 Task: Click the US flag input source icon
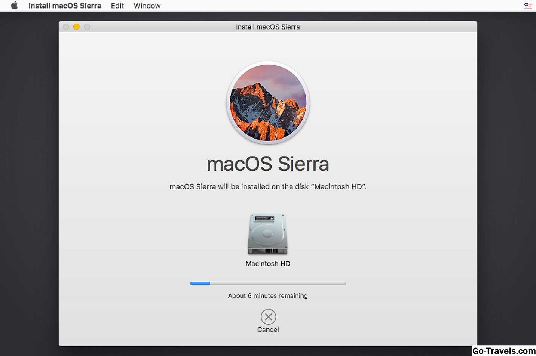[x=528, y=6]
